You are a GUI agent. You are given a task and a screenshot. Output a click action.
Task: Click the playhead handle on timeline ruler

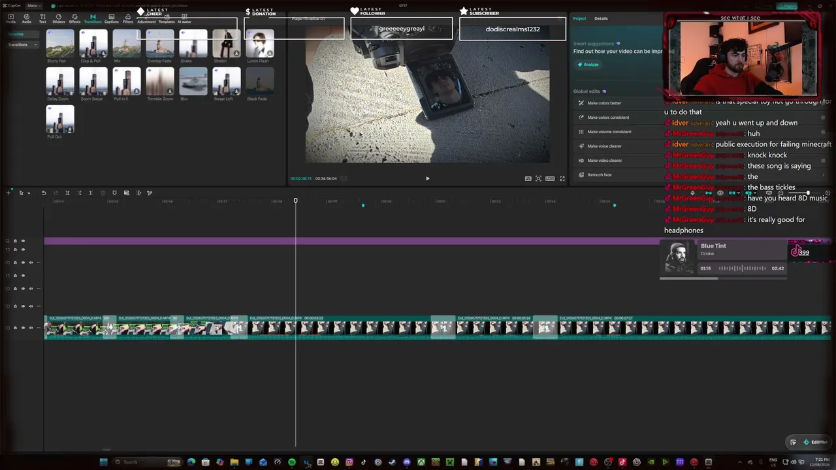(295, 201)
